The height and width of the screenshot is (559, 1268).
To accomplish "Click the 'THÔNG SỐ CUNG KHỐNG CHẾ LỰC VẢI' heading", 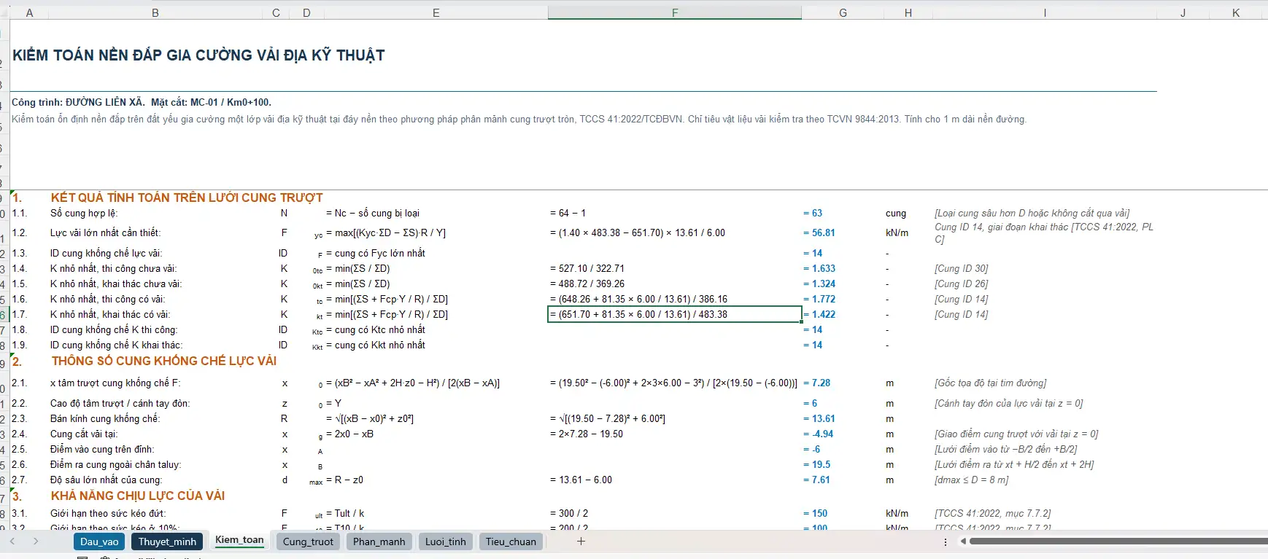I will (x=164, y=361).
